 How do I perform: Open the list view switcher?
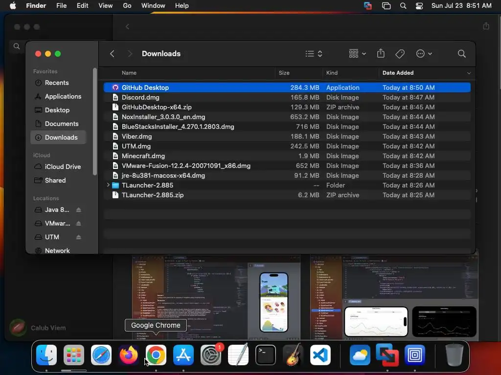(314, 54)
